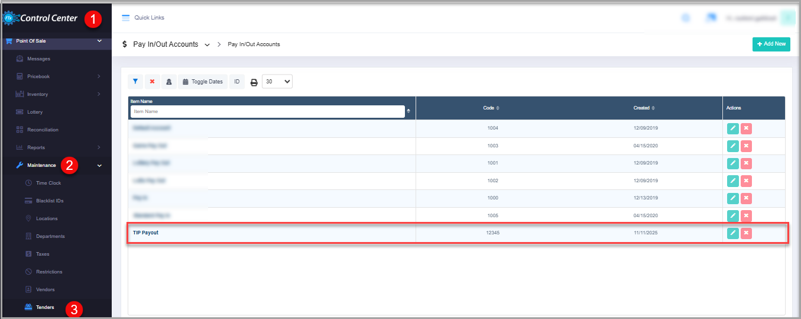Screen dimensions: 801x319
Task: Toggle Dates display in the table
Action: 203,82
